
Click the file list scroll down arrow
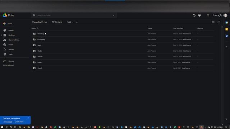point(222,124)
